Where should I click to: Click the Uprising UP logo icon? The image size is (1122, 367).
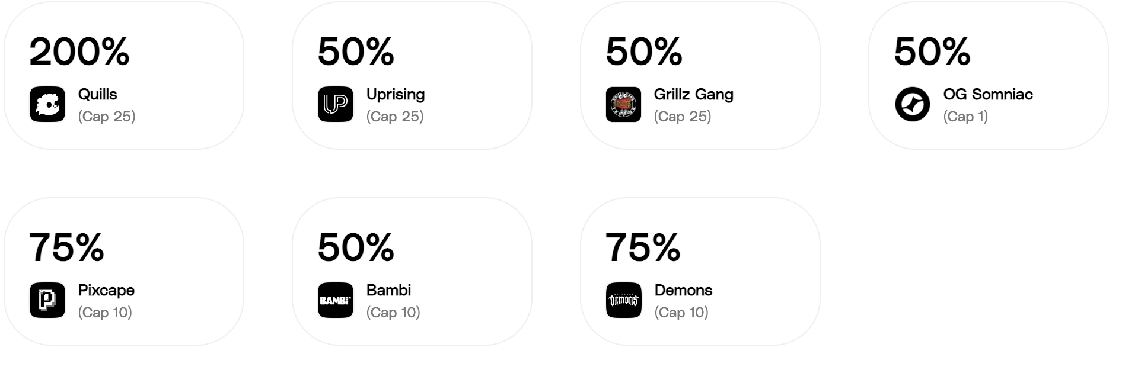336,104
